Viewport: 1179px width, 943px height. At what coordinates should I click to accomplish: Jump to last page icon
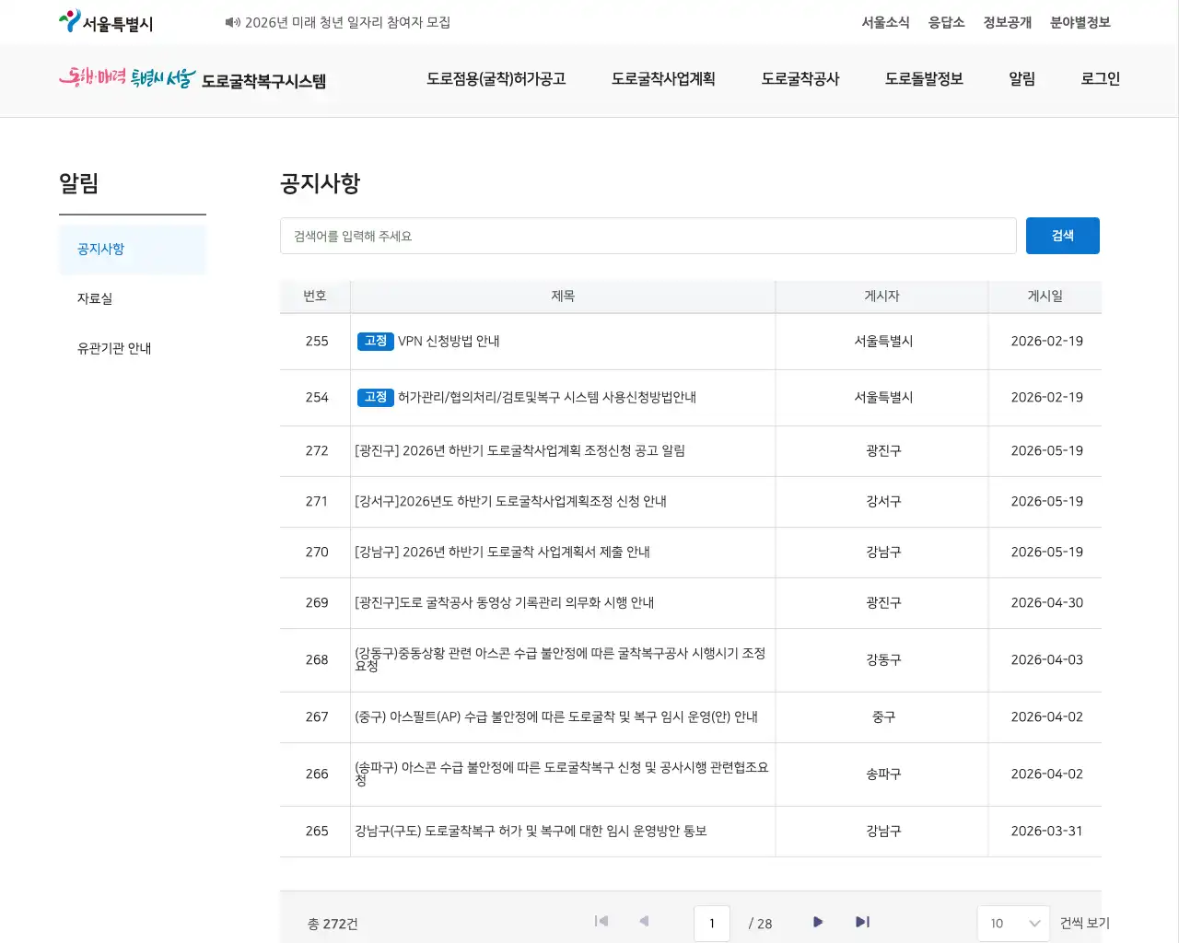point(862,921)
